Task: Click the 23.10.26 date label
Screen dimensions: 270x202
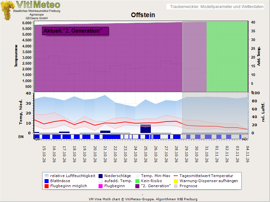Action: (x=126, y=154)
